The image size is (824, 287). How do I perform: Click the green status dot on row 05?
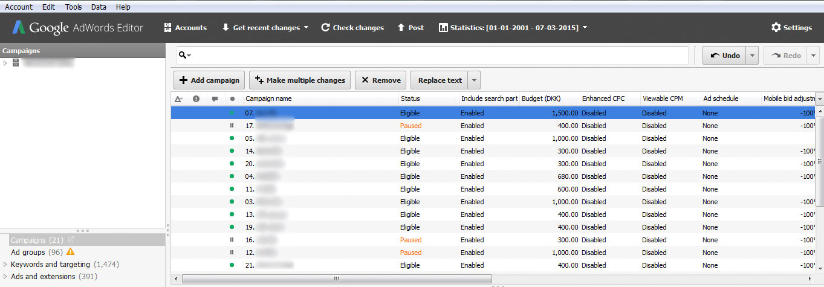tap(232, 138)
